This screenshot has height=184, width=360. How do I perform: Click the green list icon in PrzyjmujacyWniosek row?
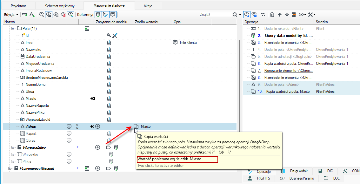point(87,168)
